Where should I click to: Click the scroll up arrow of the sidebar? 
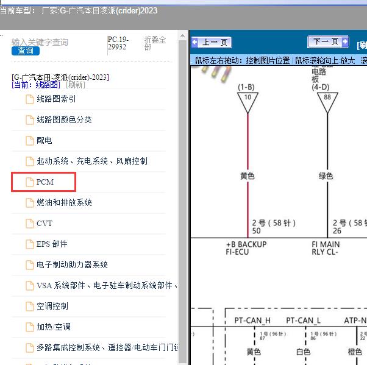tap(182, 36)
